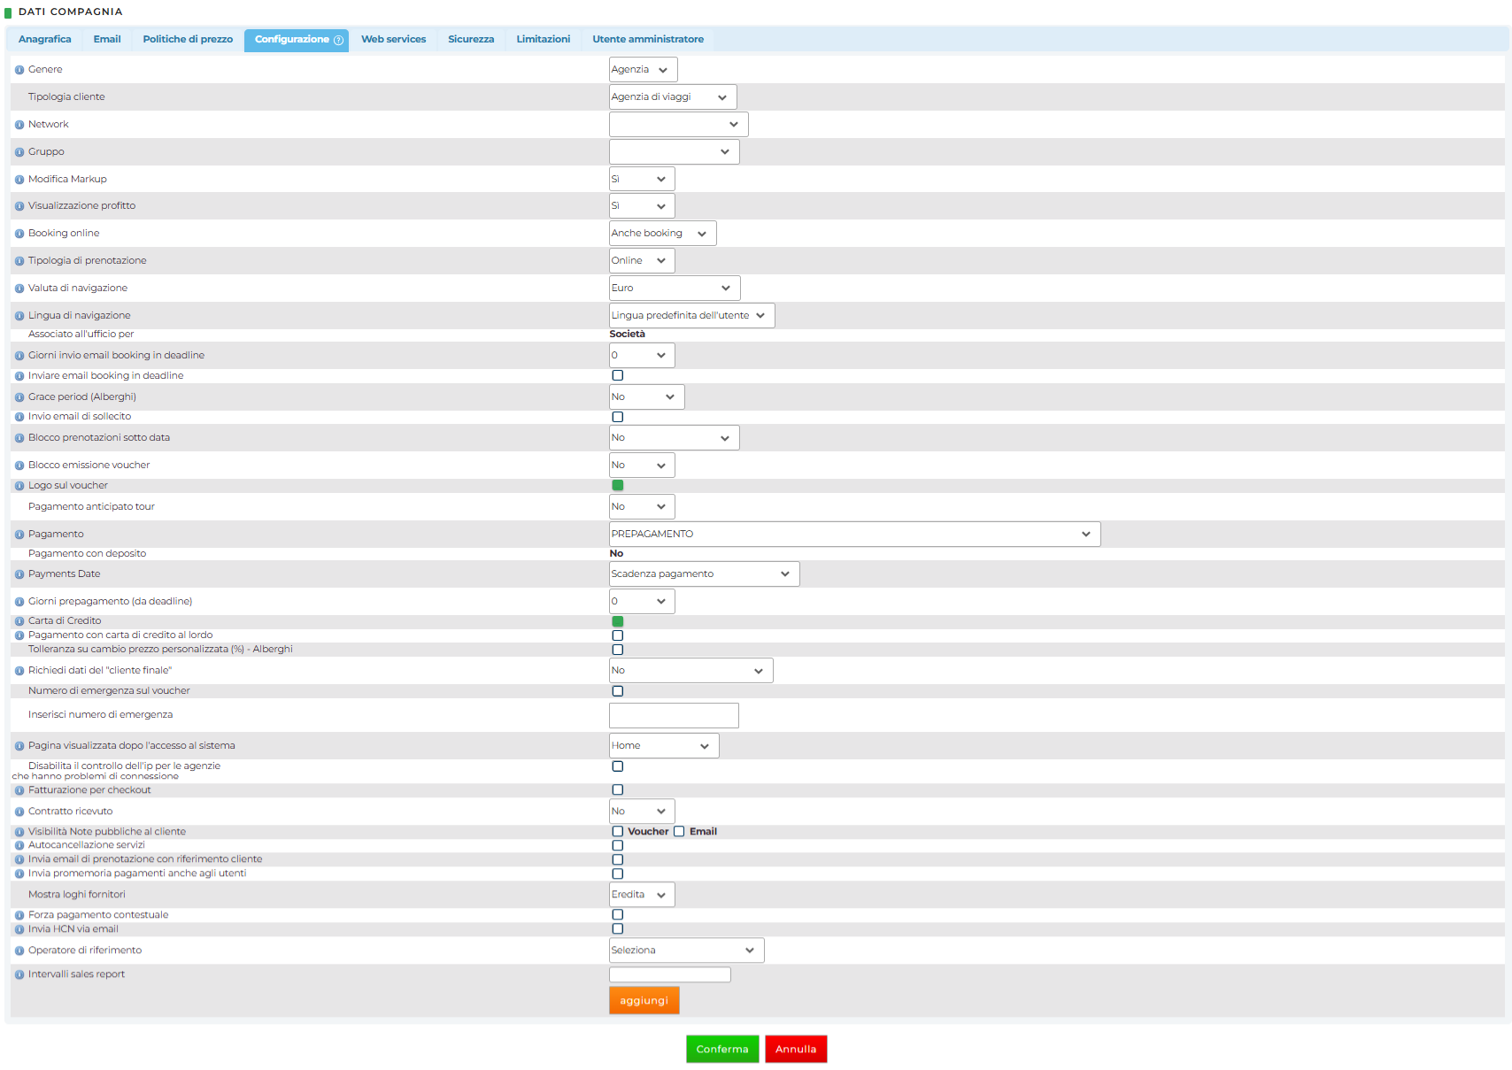
Task: Click the info icon next to Pagamento
Action: pyautogui.click(x=19, y=535)
